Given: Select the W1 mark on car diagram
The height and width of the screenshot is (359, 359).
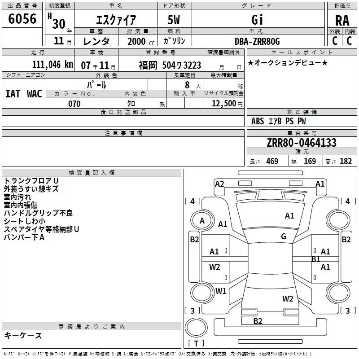Looking at the screenshot, I should [221, 291].
